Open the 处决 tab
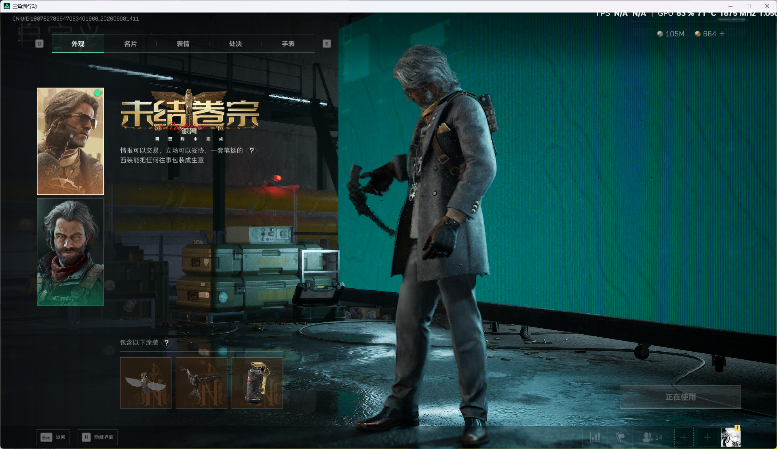777x449 pixels. [x=235, y=44]
